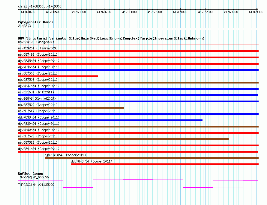Select the blue esv26806 gain bar
Screen dimensions: 267x205
[x=138, y=101]
